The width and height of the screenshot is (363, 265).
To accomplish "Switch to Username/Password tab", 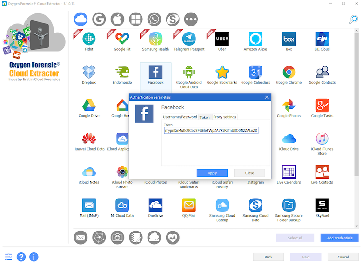I will pos(180,117).
